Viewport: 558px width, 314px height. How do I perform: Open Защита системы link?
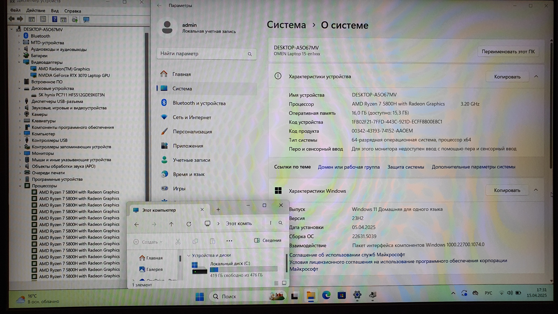[405, 167]
